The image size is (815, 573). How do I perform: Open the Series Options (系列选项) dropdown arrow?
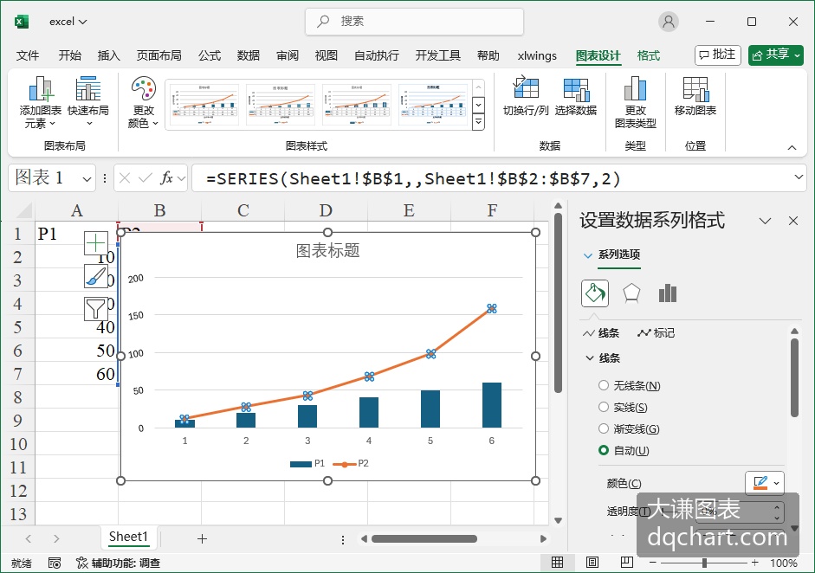click(x=588, y=255)
